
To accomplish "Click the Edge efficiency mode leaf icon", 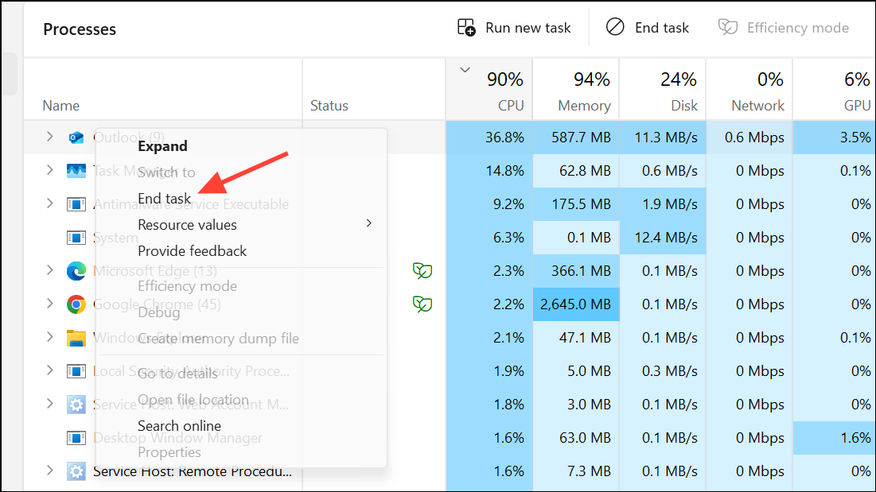I will [x=422, y=271].
